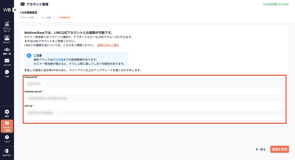Select the Mail magazine (メルマガ) envelope icon

(x=7, y=61)
